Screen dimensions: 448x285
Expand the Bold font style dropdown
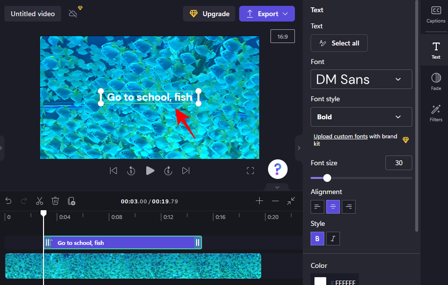[x=361, y=117]
